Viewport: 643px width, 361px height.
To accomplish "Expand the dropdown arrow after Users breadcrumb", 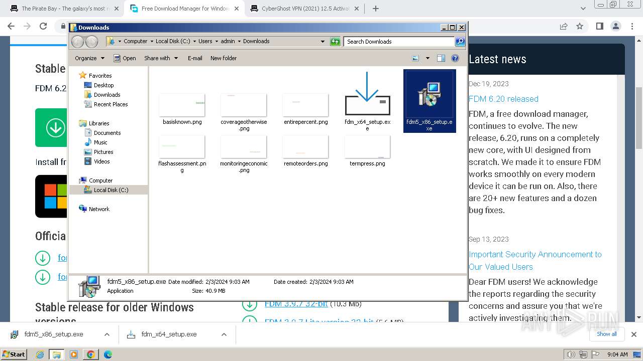I will pyautogui.click(x=217, y=42).
